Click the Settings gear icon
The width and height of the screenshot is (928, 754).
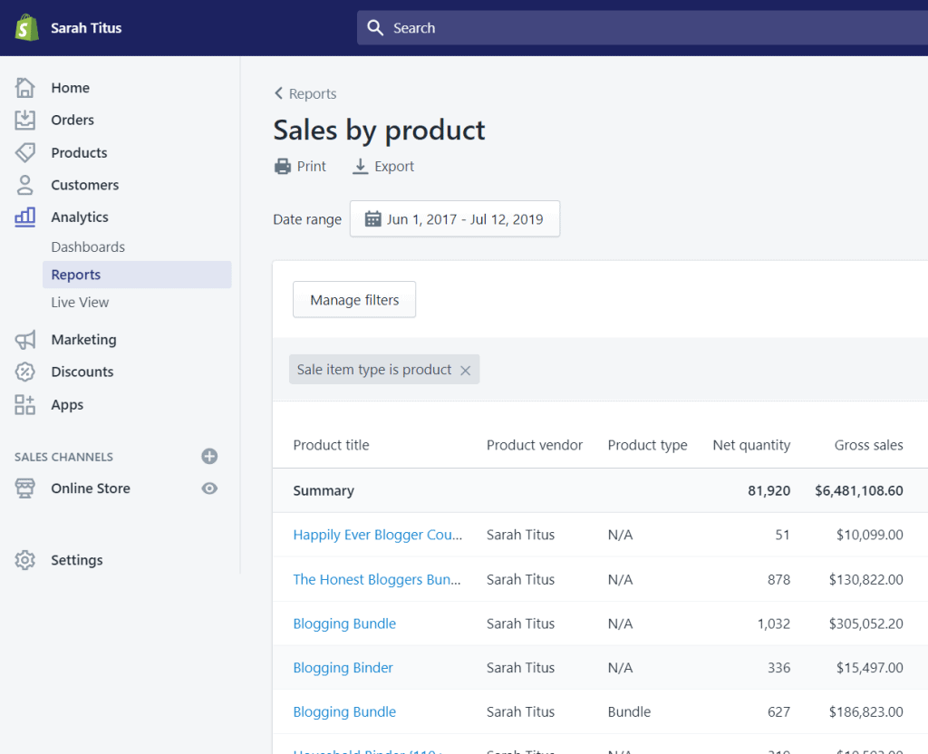click(25, 560)
